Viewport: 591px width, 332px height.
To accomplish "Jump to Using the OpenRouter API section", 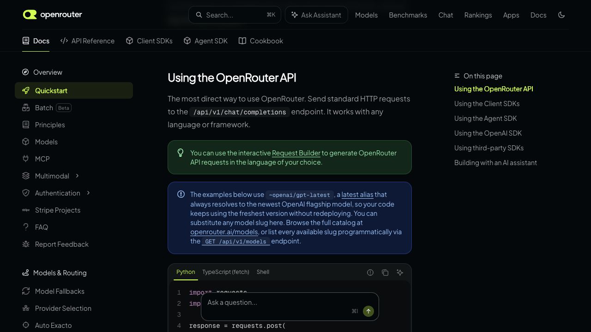I will pyautogui.click(x=494, y=89).
